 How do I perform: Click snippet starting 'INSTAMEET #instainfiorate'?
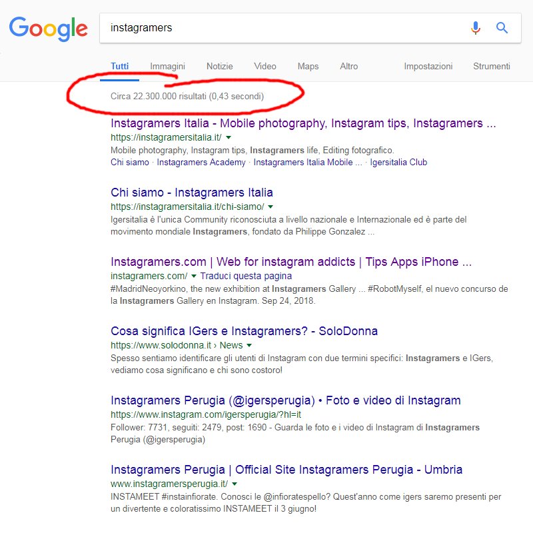(306, 503)
